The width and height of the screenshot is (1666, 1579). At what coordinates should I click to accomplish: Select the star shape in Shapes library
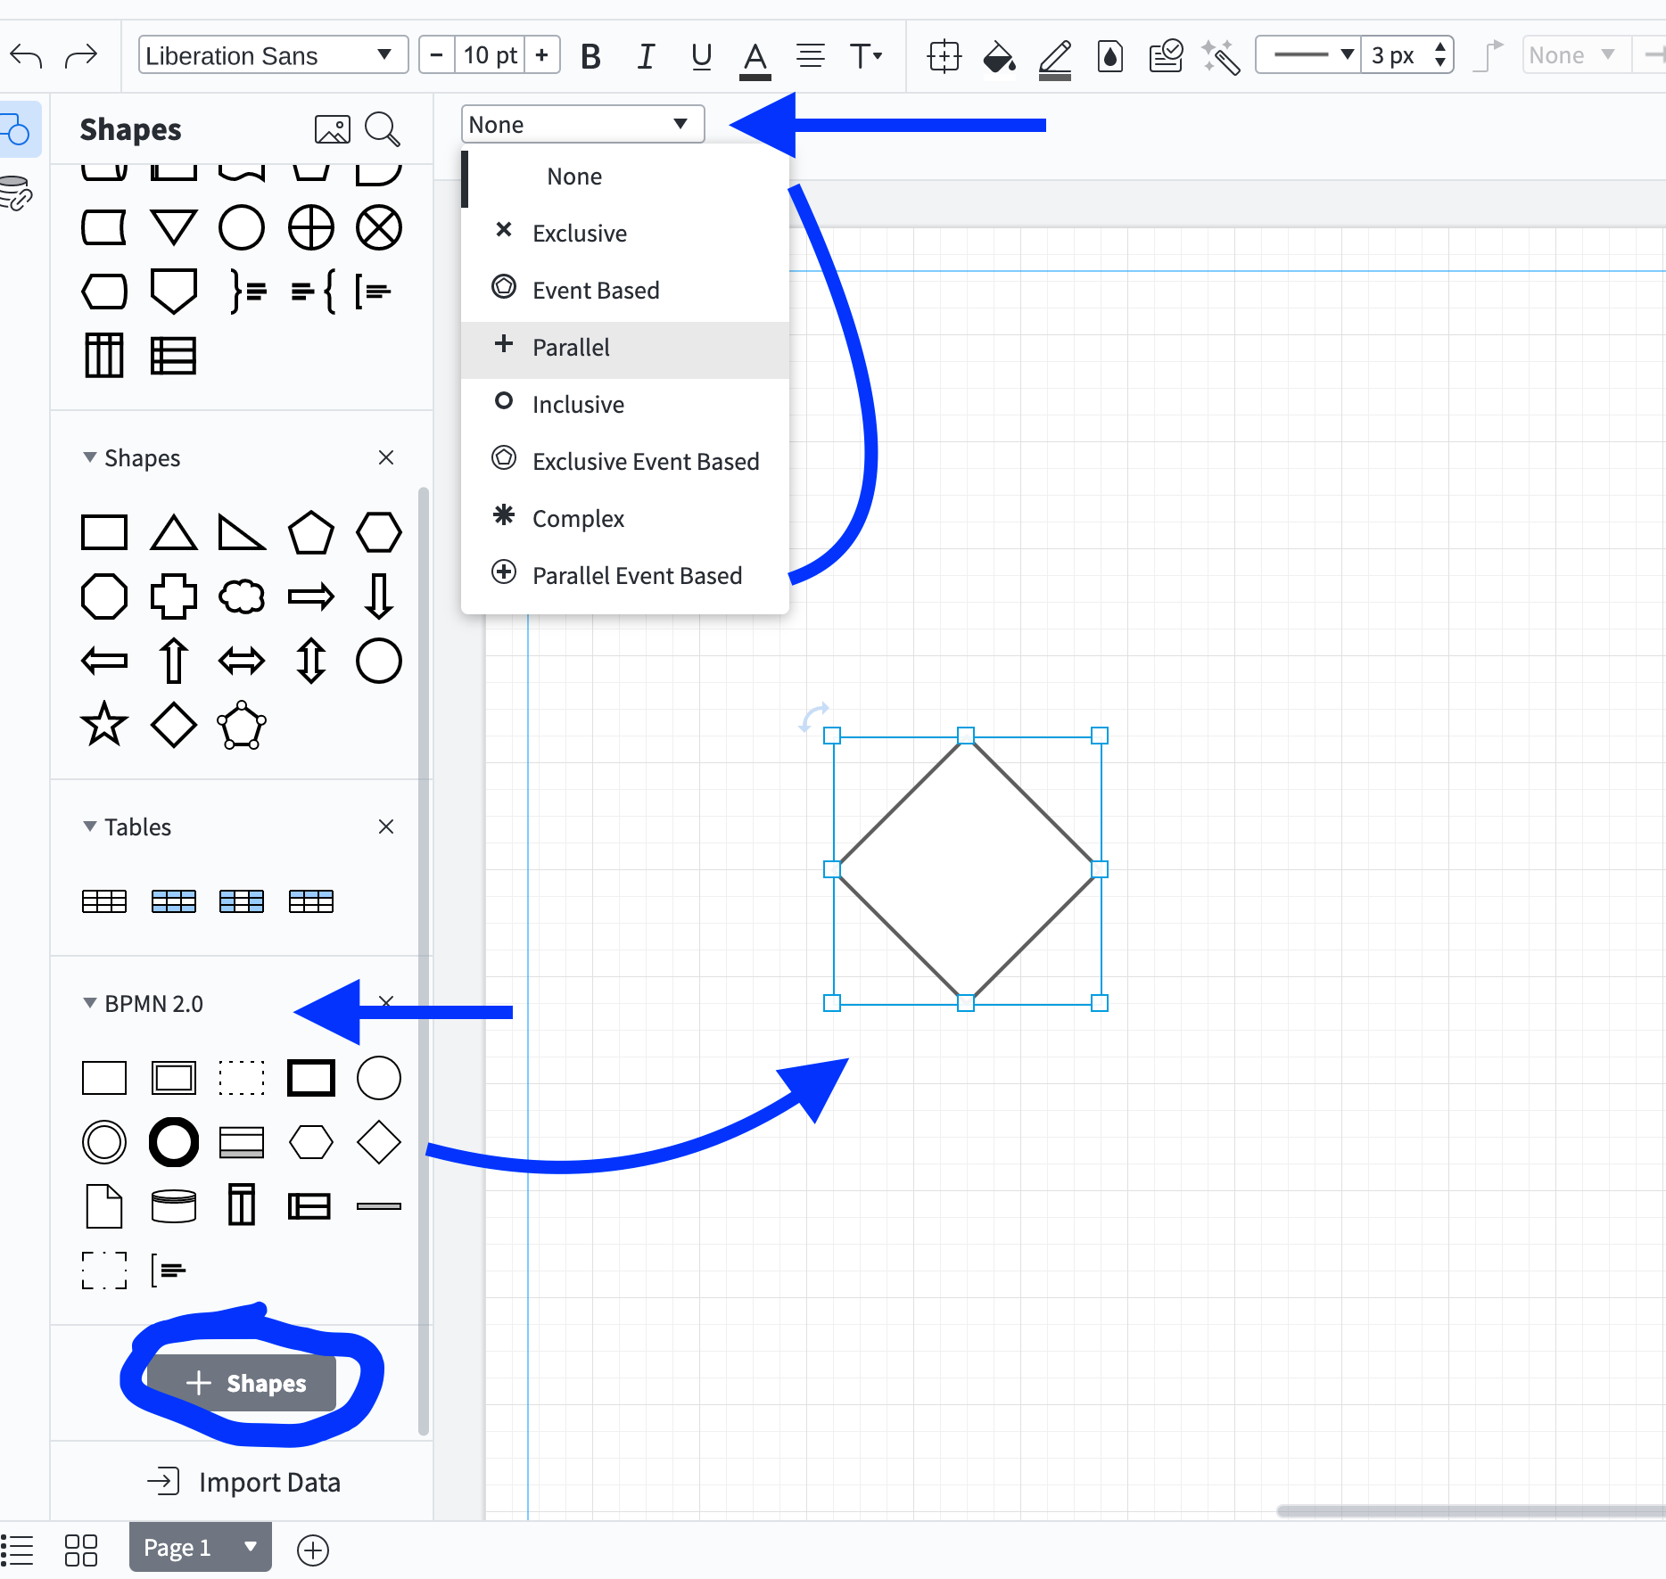104,724
